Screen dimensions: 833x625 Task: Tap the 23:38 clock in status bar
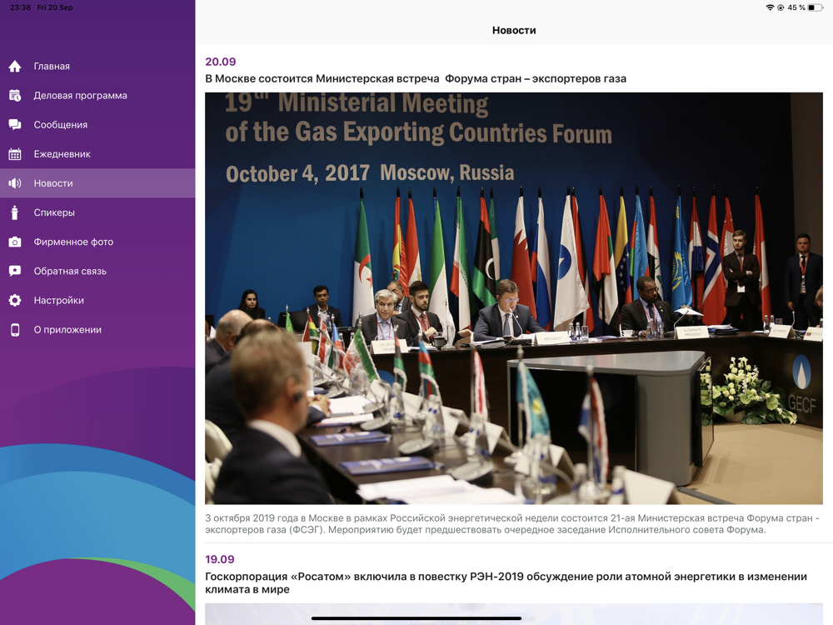coord(20,7)
